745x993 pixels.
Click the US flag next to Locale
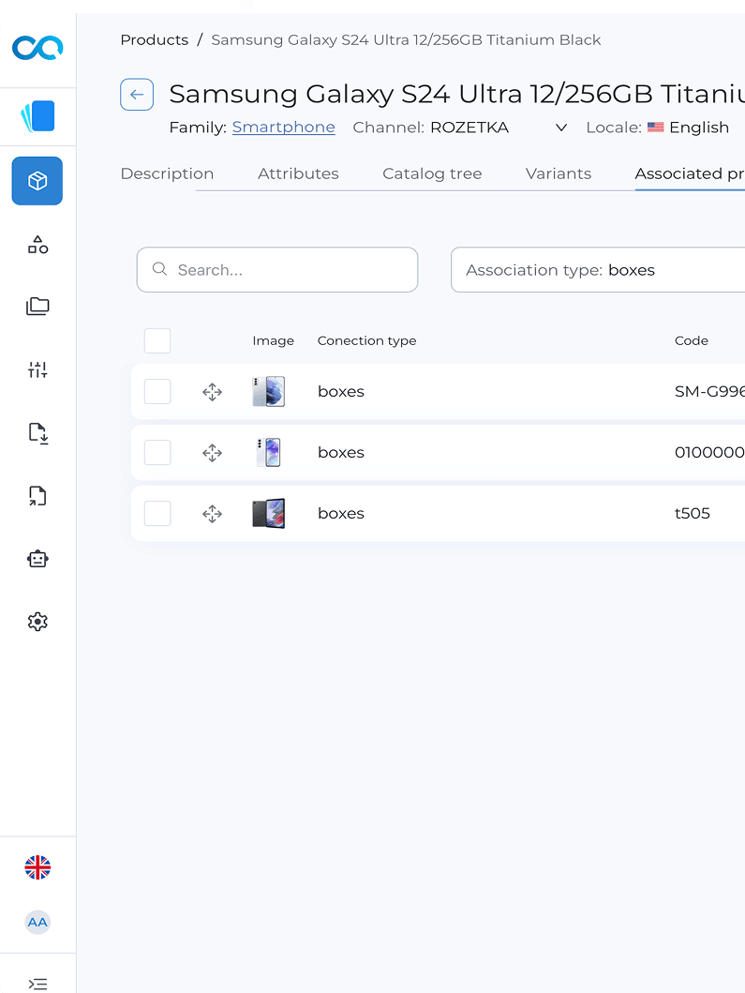[x=656, y=128]
